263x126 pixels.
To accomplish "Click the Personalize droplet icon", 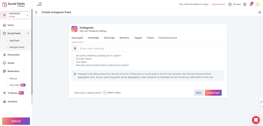I will click(5, 55).
